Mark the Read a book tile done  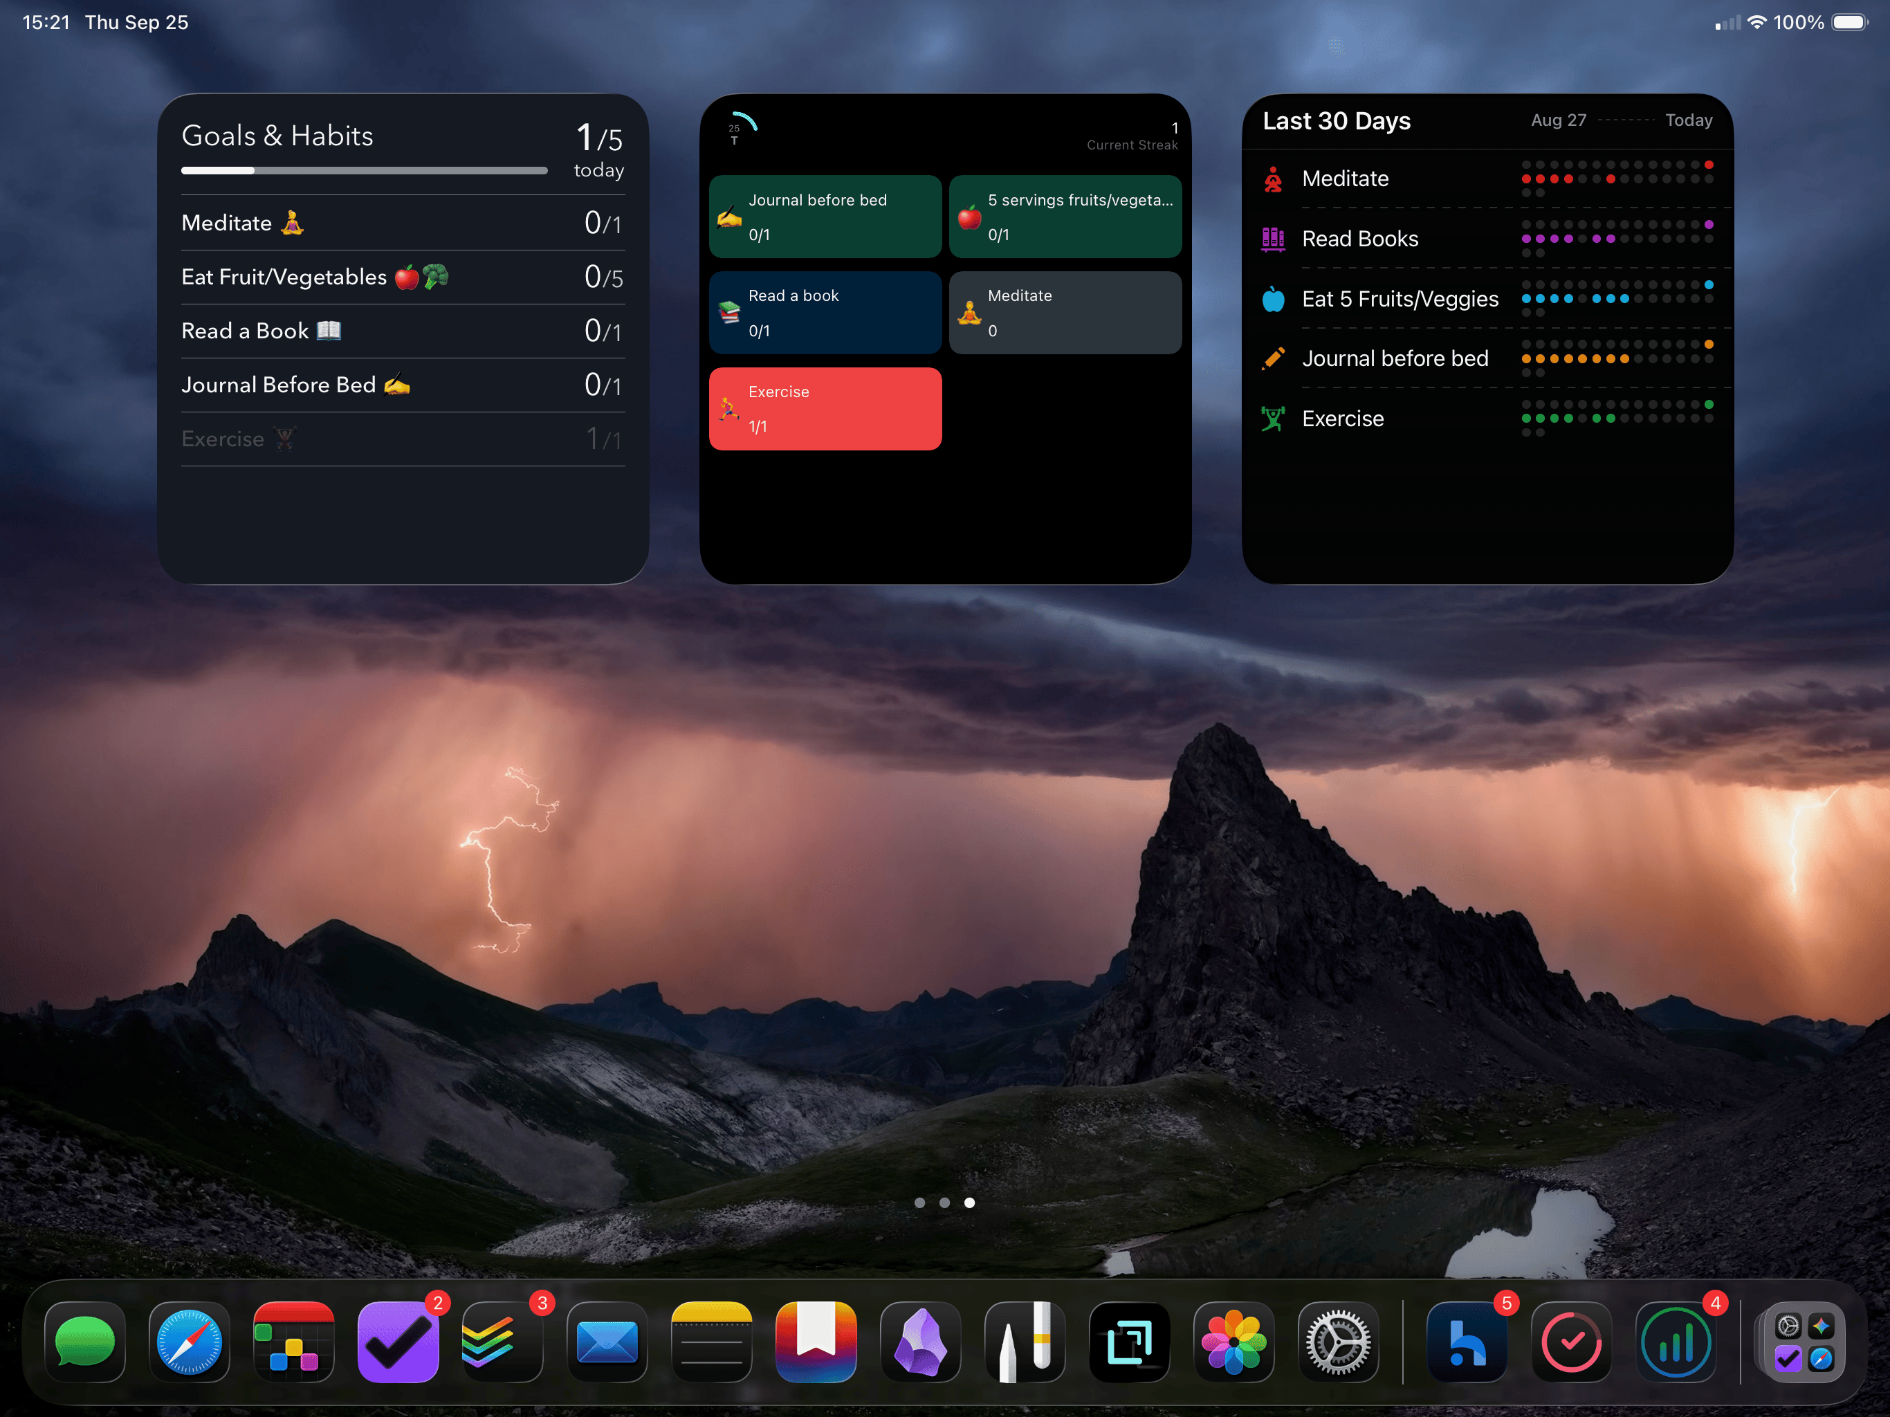pos(825,312)
